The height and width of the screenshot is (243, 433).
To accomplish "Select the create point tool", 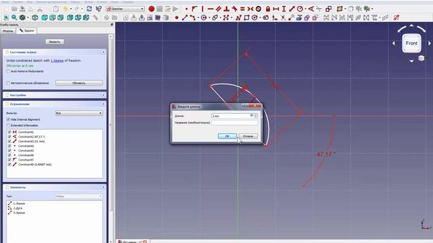I will click(x=177, y=18).
